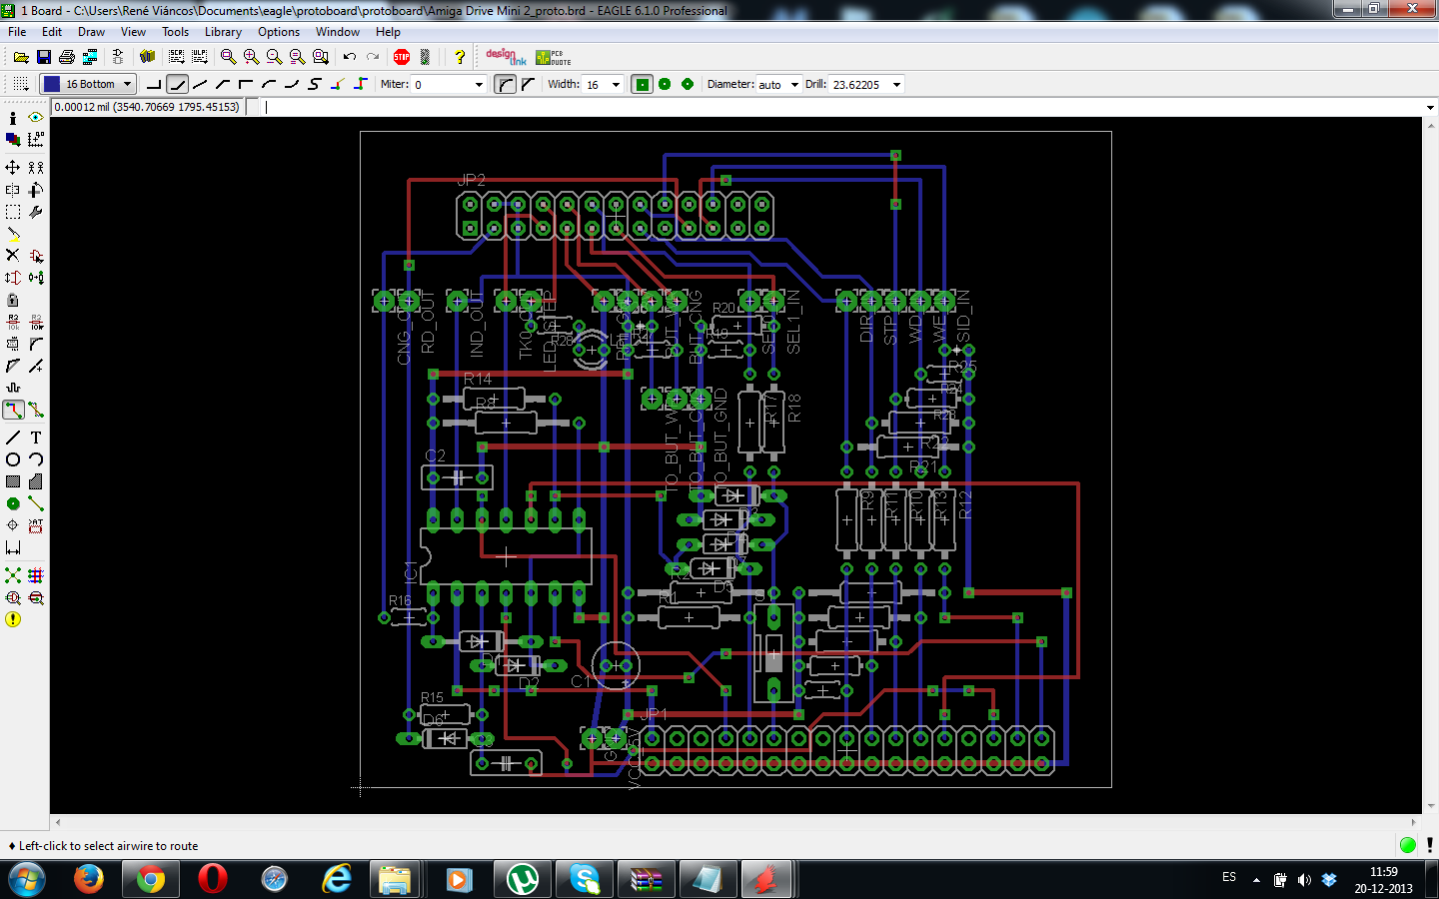Click the design link toolbar icon
Image resolution: width=1439 pixels, height=899 pixels.
(x=505, y=57)
